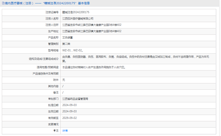
Task: Click the 批准日期 label
Action: (53, 105)
